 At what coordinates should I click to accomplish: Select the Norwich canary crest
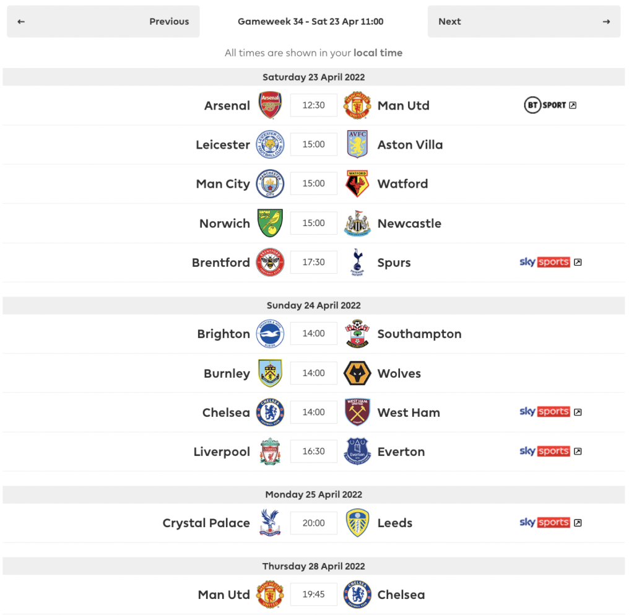270,223
